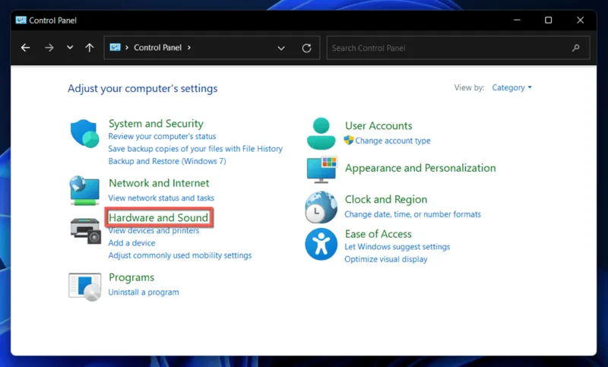
Task: Click the User Accounts person icon
Action: (321, 133)
